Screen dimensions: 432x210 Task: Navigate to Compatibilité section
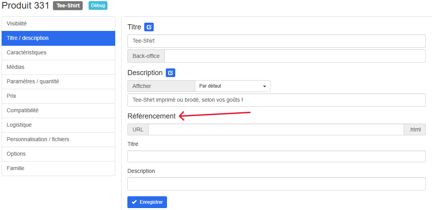pyautogui.click(x=58, y=110)
